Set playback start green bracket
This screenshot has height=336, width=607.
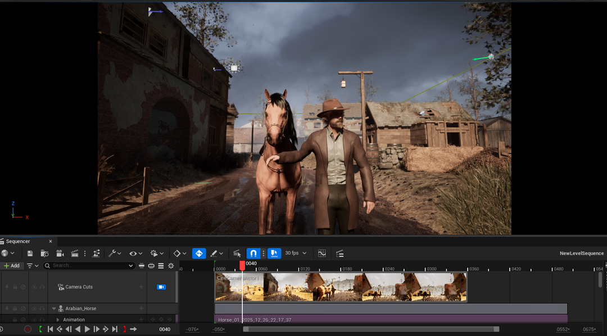click(40, 329)
